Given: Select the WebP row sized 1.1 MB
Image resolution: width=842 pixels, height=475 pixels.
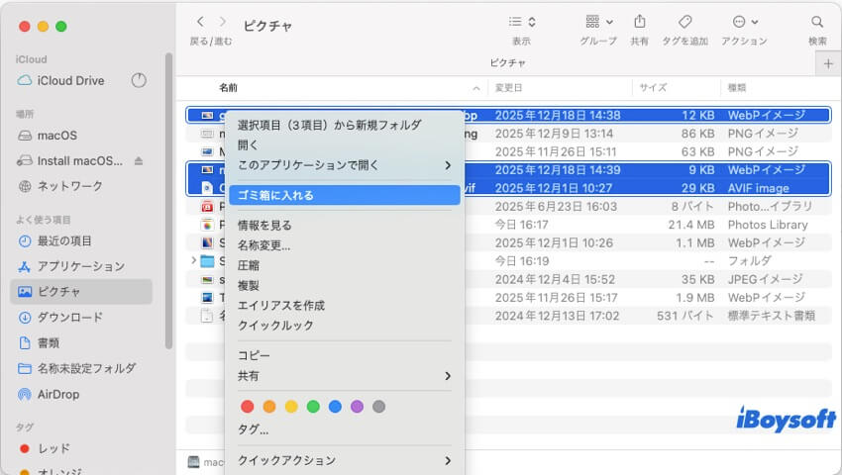Looking at the screenshot, I should click(x=508, y=242).
